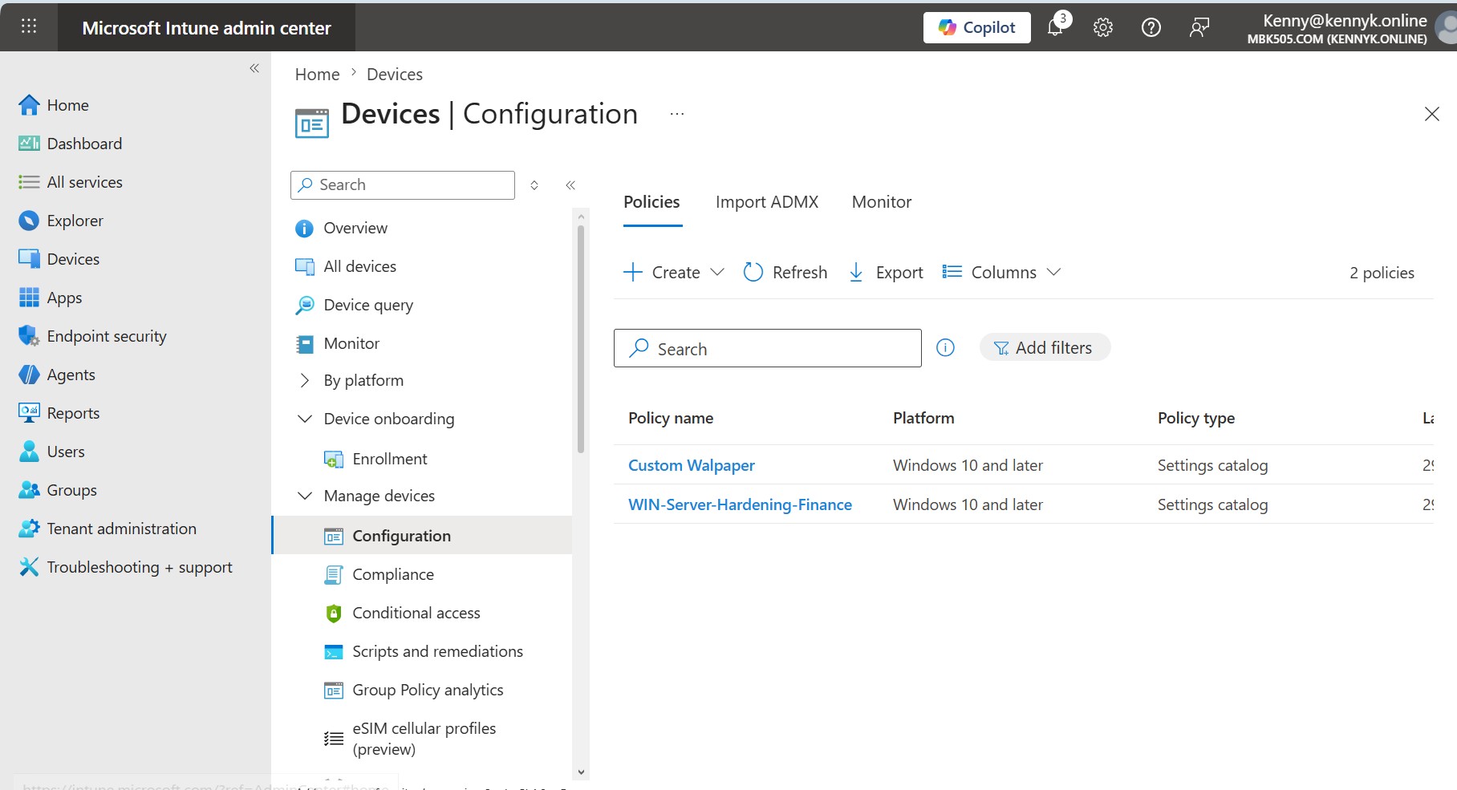Screen dimensions: 1457x790
Task: Open the WIN-Server-Hardening-Finance policy
Action: click(x=740, y=504)
